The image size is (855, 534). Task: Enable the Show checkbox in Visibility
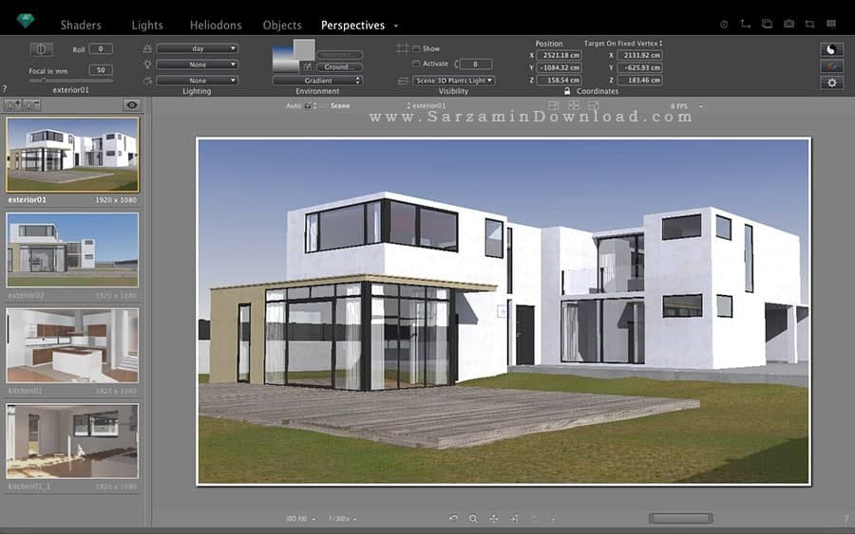pyautogui.click(x=416, y=48)
